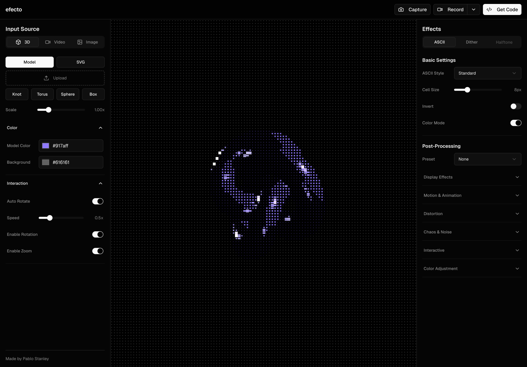Image resolution: width=527 pixels, height=367 pixels.
Task: Open the Record options dropdown arrow
Action: [474, 9]
